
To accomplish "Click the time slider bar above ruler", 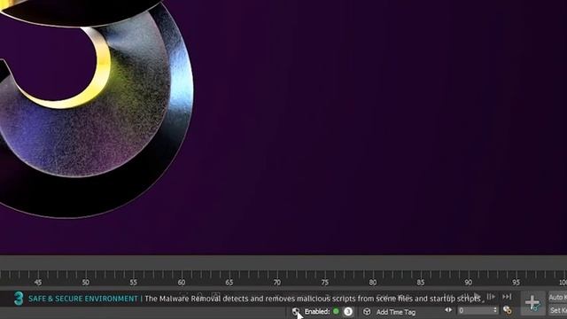I will (283, 262).
